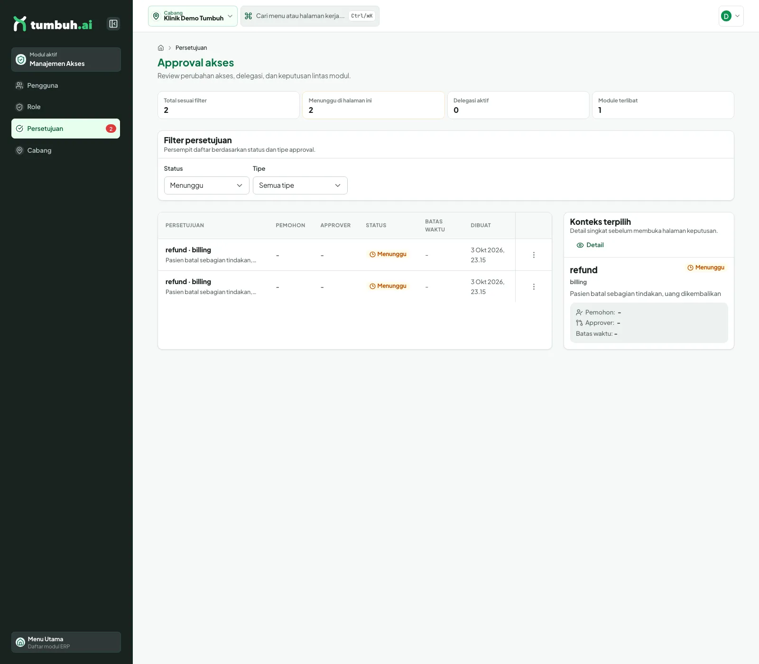Click the command search icon
759x664 pixels.
[x=248, y=16]
